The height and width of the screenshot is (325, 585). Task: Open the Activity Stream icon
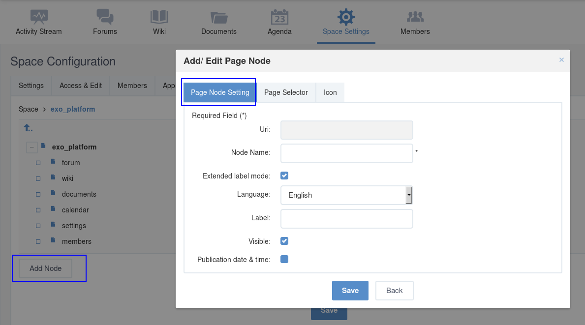[x=39, y=17]
